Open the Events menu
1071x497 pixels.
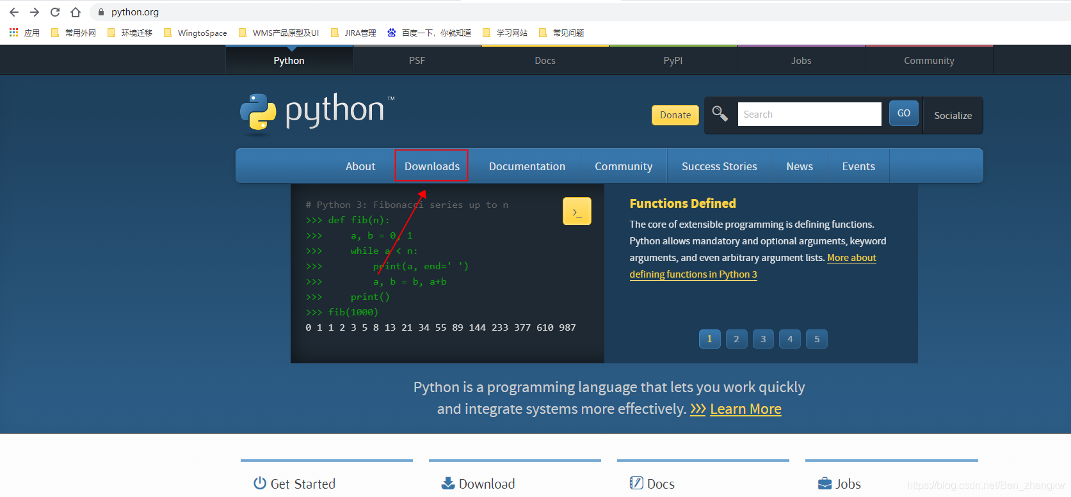click(x=858, y=166)
